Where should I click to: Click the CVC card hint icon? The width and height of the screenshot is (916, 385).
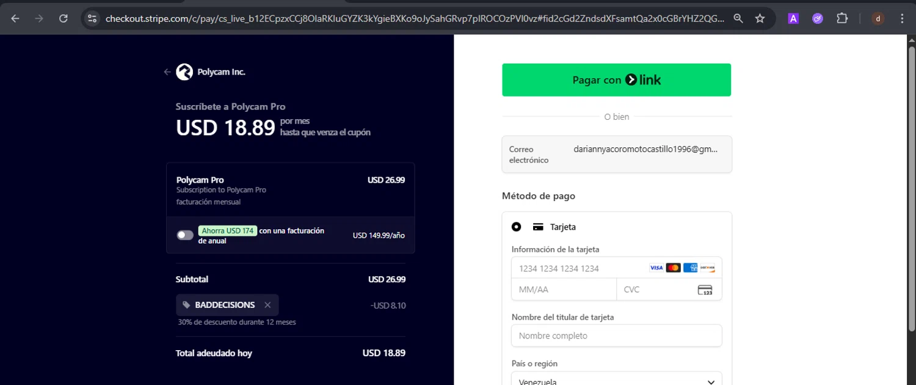tap(705, 290)
